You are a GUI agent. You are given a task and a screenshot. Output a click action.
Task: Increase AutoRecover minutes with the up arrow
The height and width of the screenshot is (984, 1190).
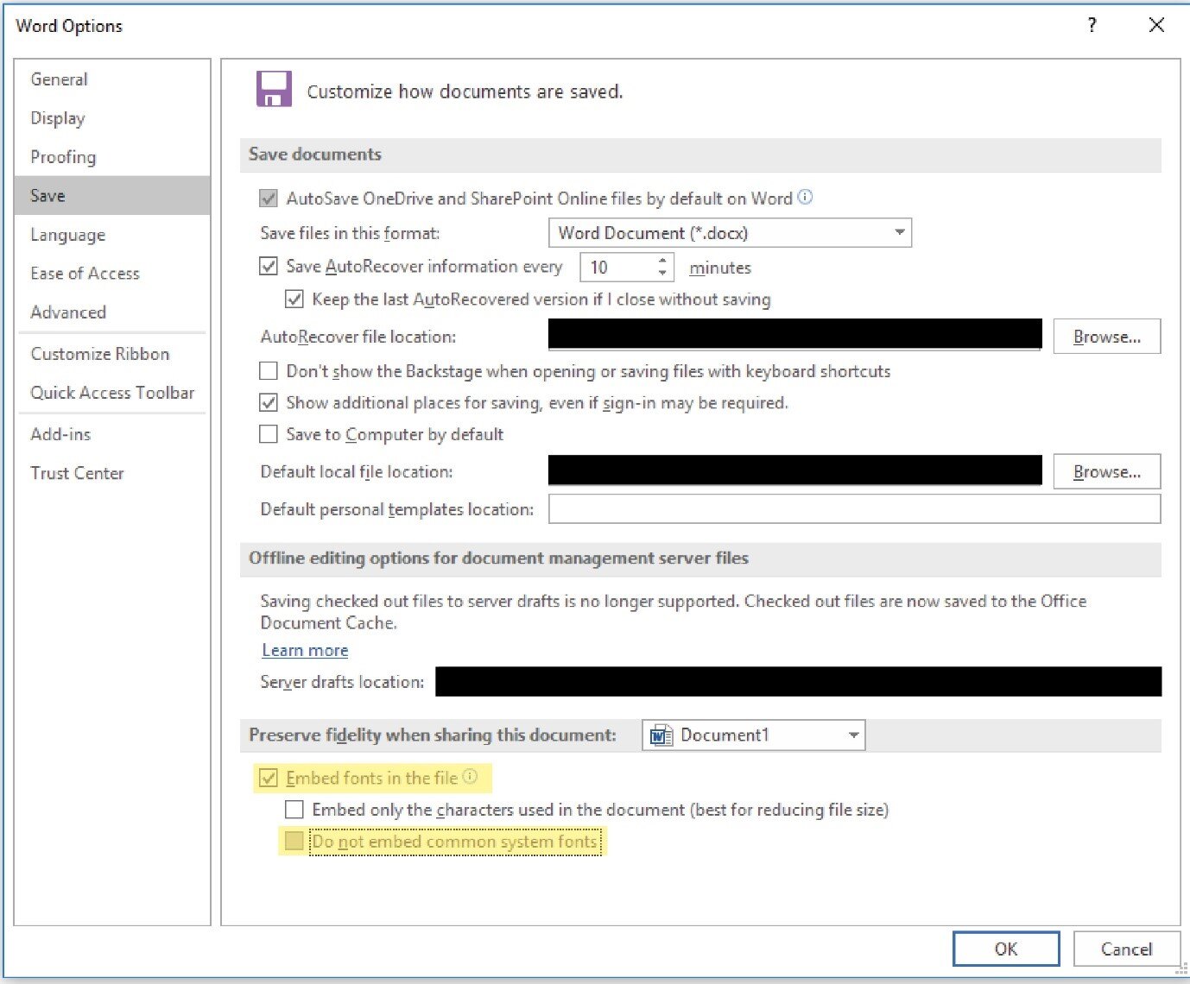pyautogui.click(x=661, y=261)
